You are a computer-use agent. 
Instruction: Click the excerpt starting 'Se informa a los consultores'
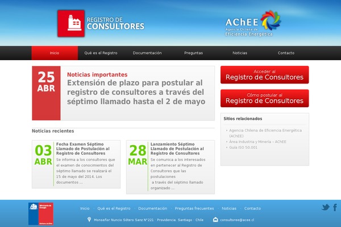(86, 171)
